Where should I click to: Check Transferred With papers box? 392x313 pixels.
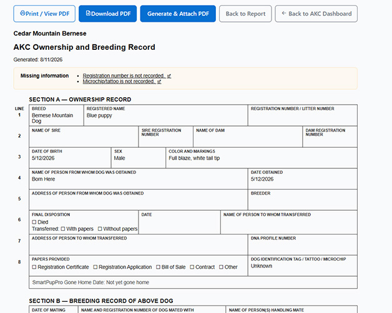point(63,229)
